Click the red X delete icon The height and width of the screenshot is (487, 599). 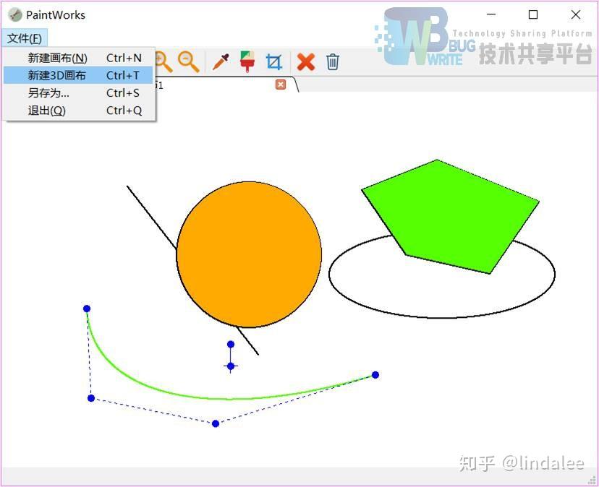[x=306, y=62]
